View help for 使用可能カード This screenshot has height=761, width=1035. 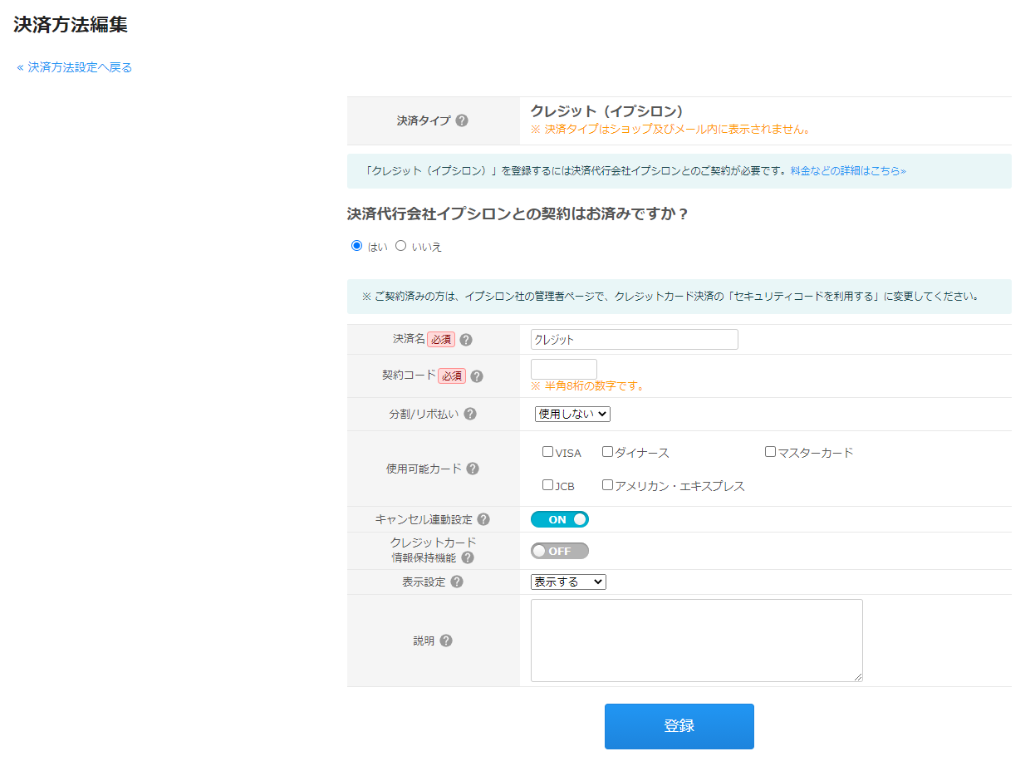(473, 469)
